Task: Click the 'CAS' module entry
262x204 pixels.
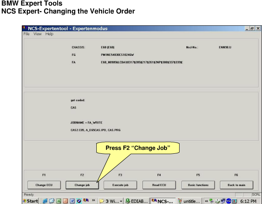Action: 73,108
